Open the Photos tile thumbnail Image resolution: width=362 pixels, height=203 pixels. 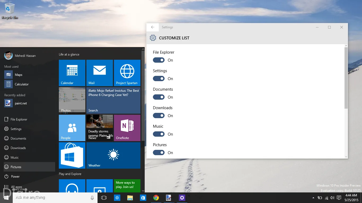[x=72, y=100]
